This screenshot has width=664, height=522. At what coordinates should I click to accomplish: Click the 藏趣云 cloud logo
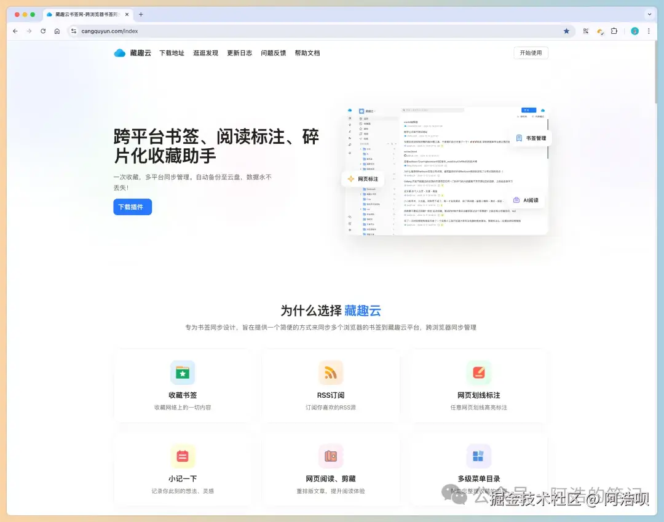pos(120,53)
